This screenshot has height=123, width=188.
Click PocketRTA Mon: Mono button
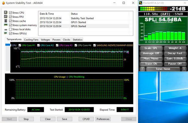tap(151, 59)
